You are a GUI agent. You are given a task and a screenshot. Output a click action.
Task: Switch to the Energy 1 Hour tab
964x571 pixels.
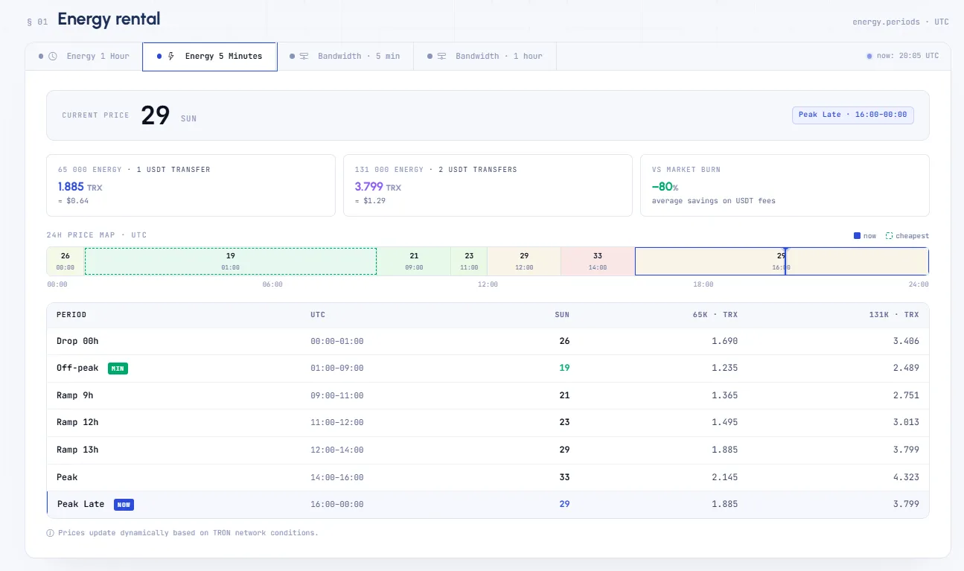click(84, 57)
